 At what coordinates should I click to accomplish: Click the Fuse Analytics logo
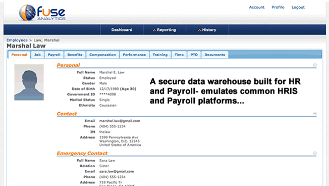click(x=42, y=13)
